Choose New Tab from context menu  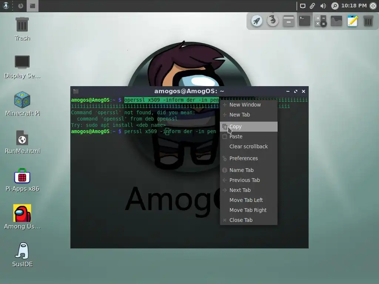(249, 115)
